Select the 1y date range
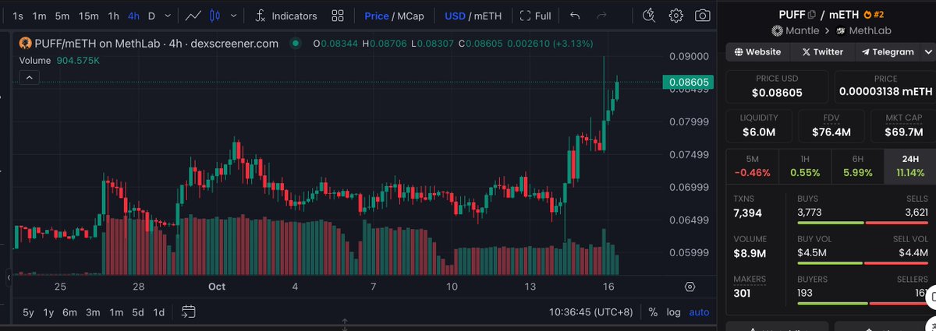This screenshot has width=936, height=331. 48,312
